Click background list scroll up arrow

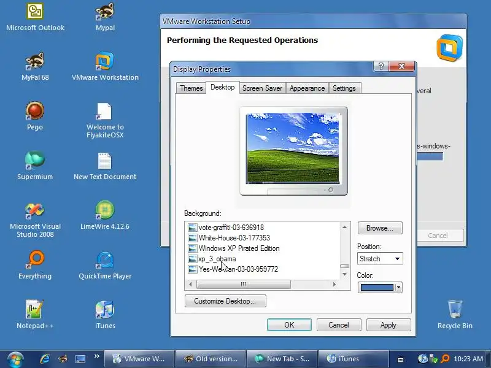(344, 227)
